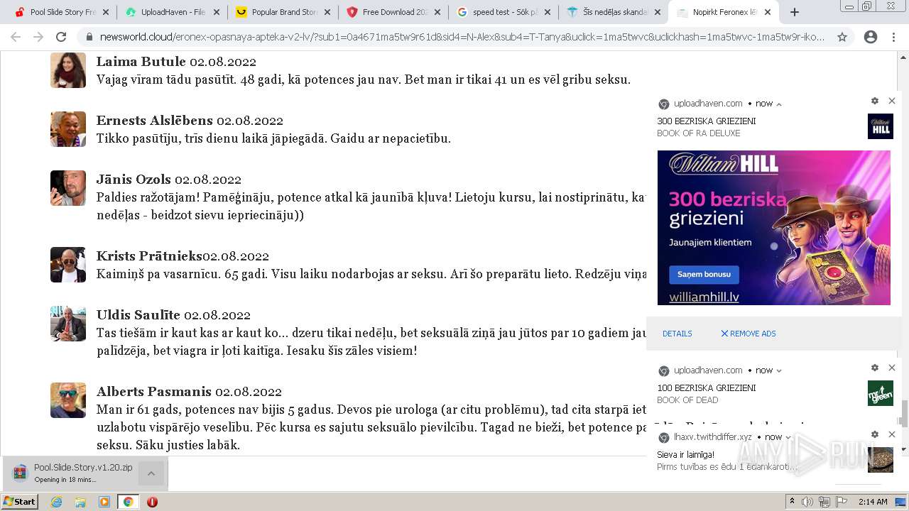This screenshot has height=511, width=909.
Task: Bookmark this page with star icon
Action: 842,37
